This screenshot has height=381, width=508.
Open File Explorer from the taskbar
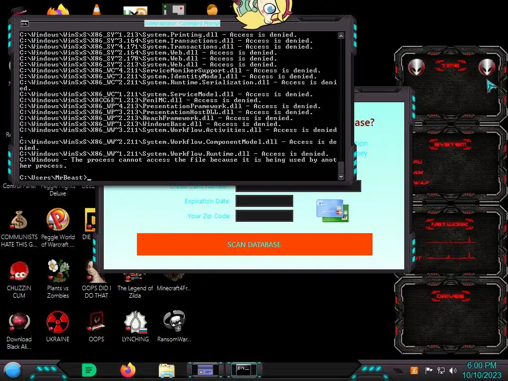pyautogui.click(x=167, y=371)
